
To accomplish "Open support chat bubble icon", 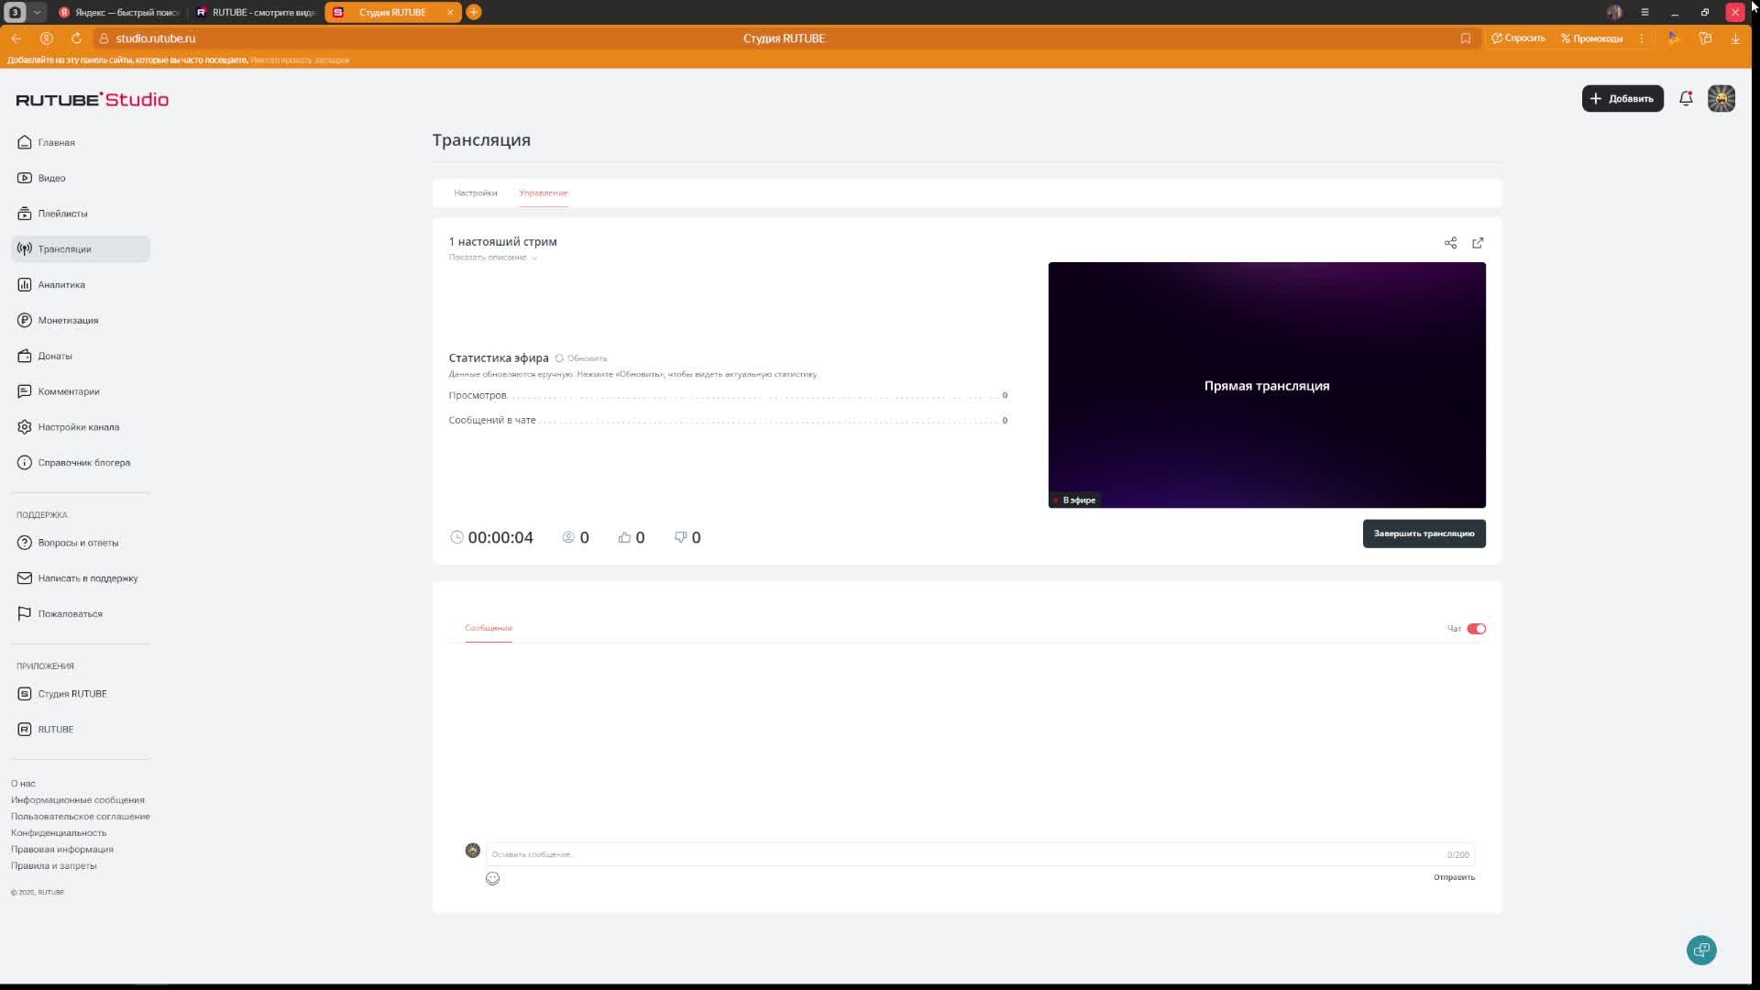I will [1701, 950].
